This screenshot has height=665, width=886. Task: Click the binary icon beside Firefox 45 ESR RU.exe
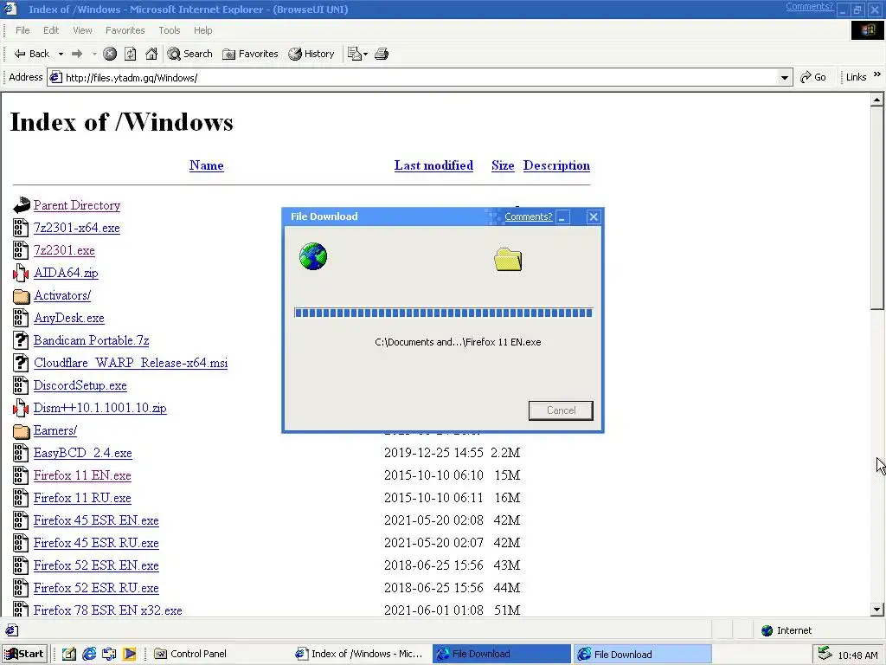(21, 543)
